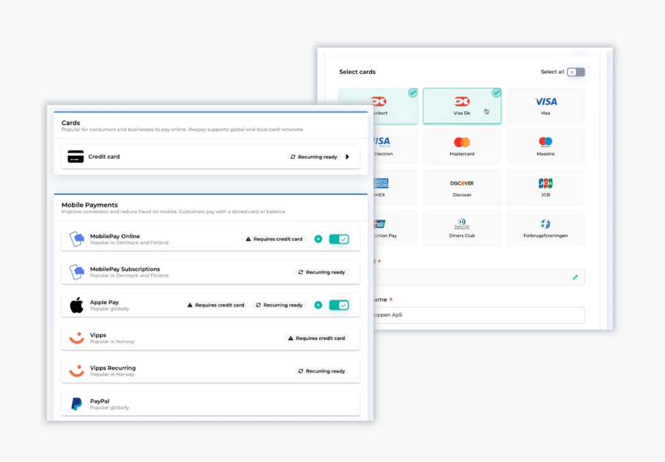Click Vipps requires credit card warning icon
Screen dimensions: 665x462
[290, 338]
